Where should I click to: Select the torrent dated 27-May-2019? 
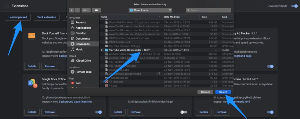166,30
